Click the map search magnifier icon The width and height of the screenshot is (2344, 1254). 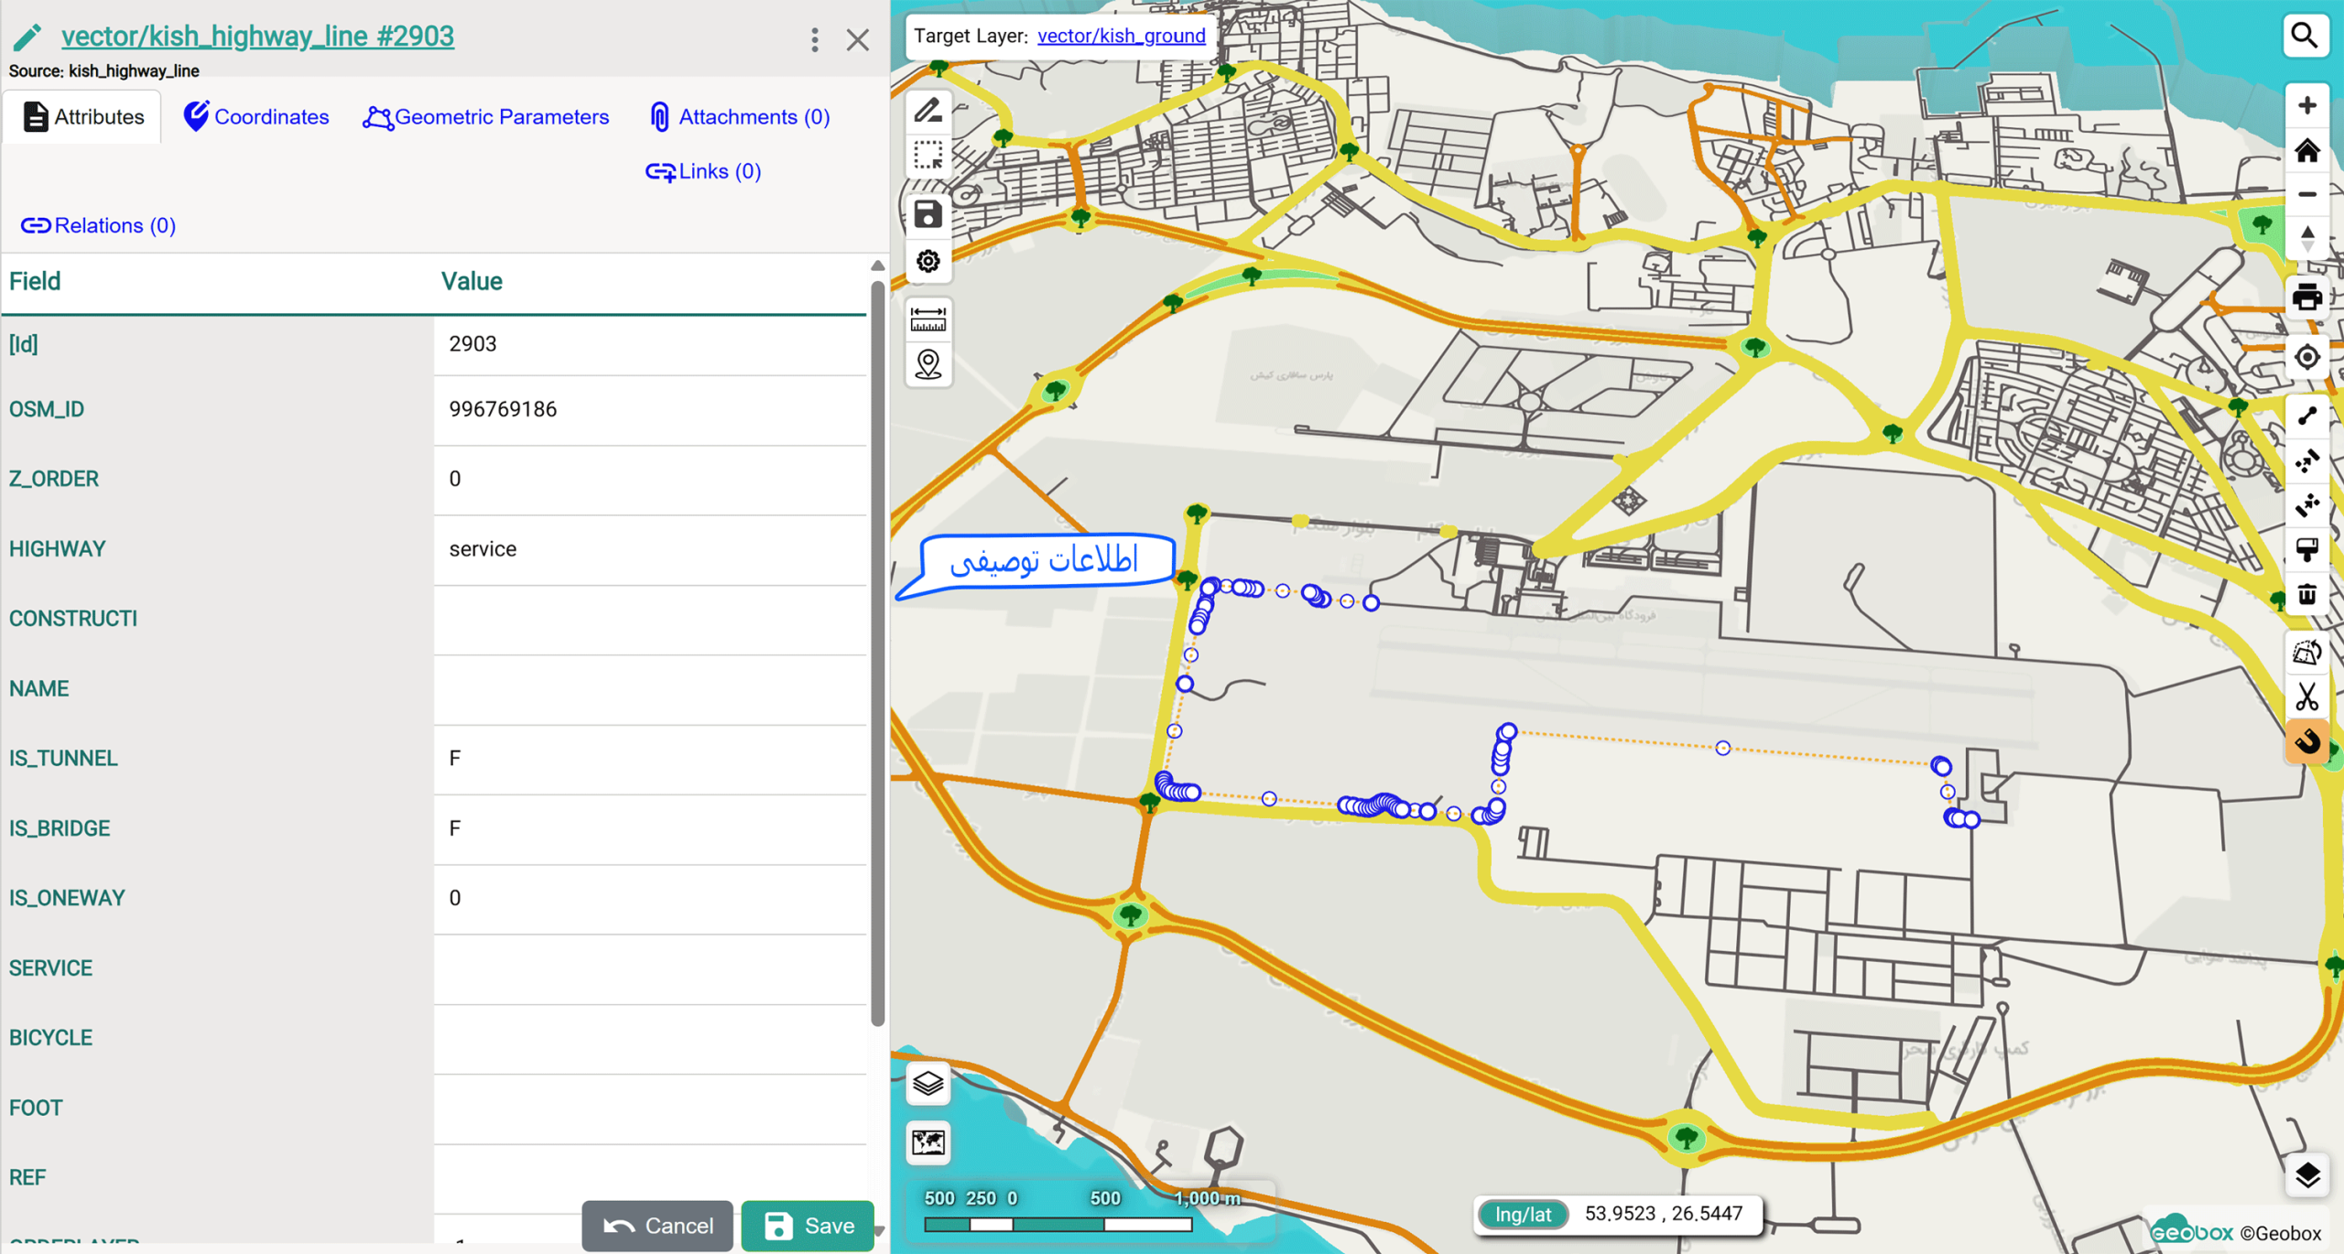(2305, 37)
